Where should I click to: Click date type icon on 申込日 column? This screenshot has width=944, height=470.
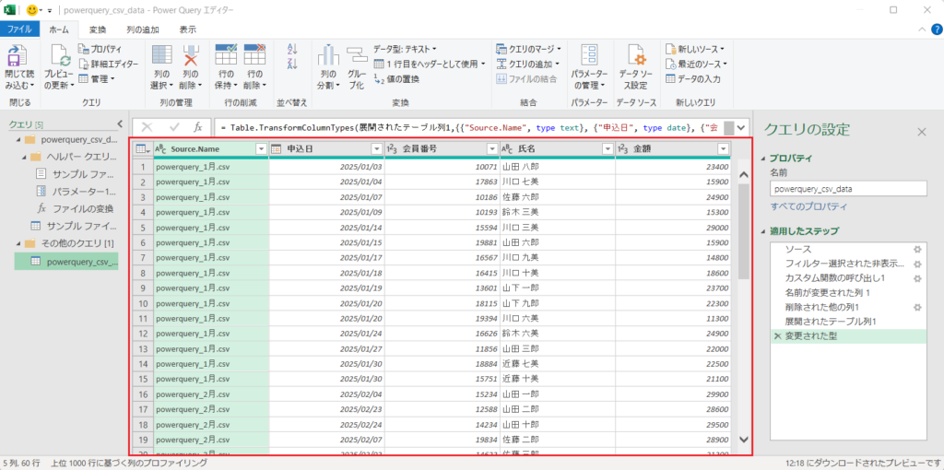(x=277, y=148)
